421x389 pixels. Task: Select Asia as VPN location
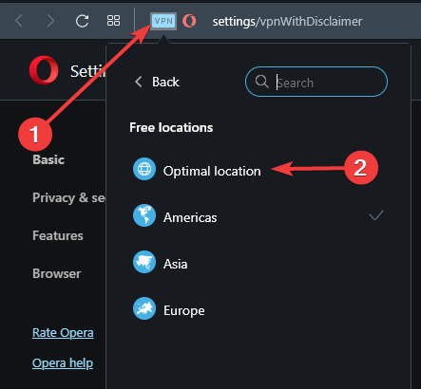(x=175, y=264)
